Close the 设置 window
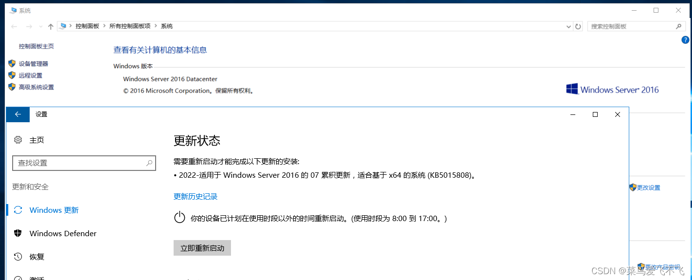 click(617, 114)
